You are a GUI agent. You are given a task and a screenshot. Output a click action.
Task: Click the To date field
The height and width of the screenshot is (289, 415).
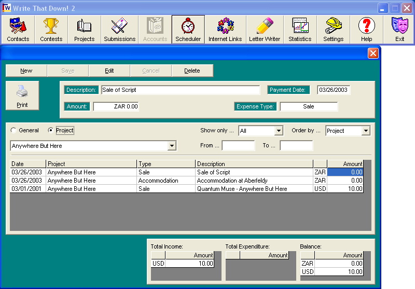[296, 146]
